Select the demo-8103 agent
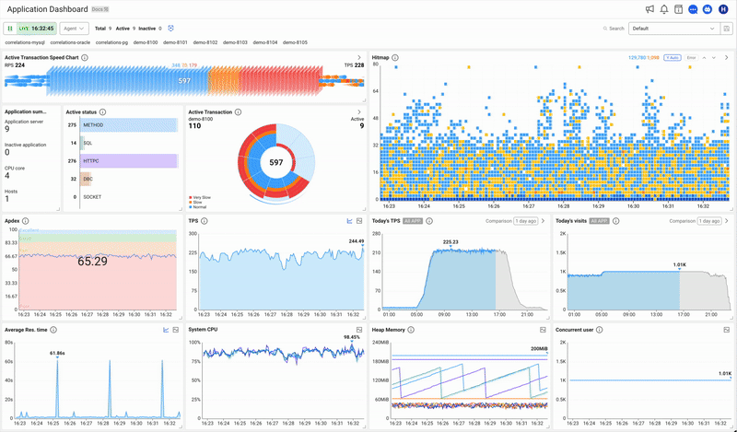737x432 pixels. point(235,42)
